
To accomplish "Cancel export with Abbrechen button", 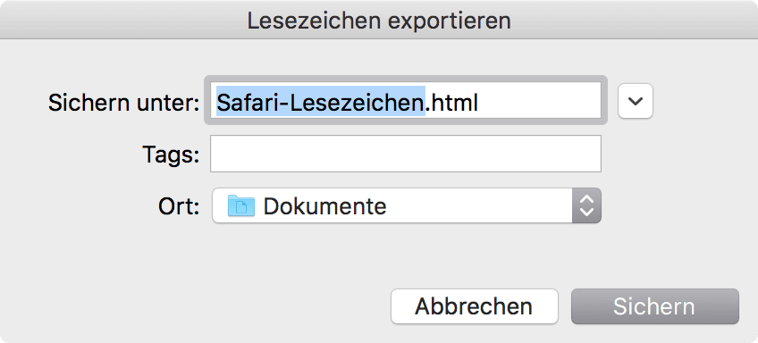I will pyautogui.click(x=475, y=306).
